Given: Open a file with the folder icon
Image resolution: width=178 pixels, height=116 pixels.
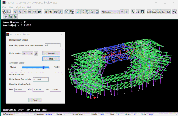Looking at the screenshot, I should point(4,12).
